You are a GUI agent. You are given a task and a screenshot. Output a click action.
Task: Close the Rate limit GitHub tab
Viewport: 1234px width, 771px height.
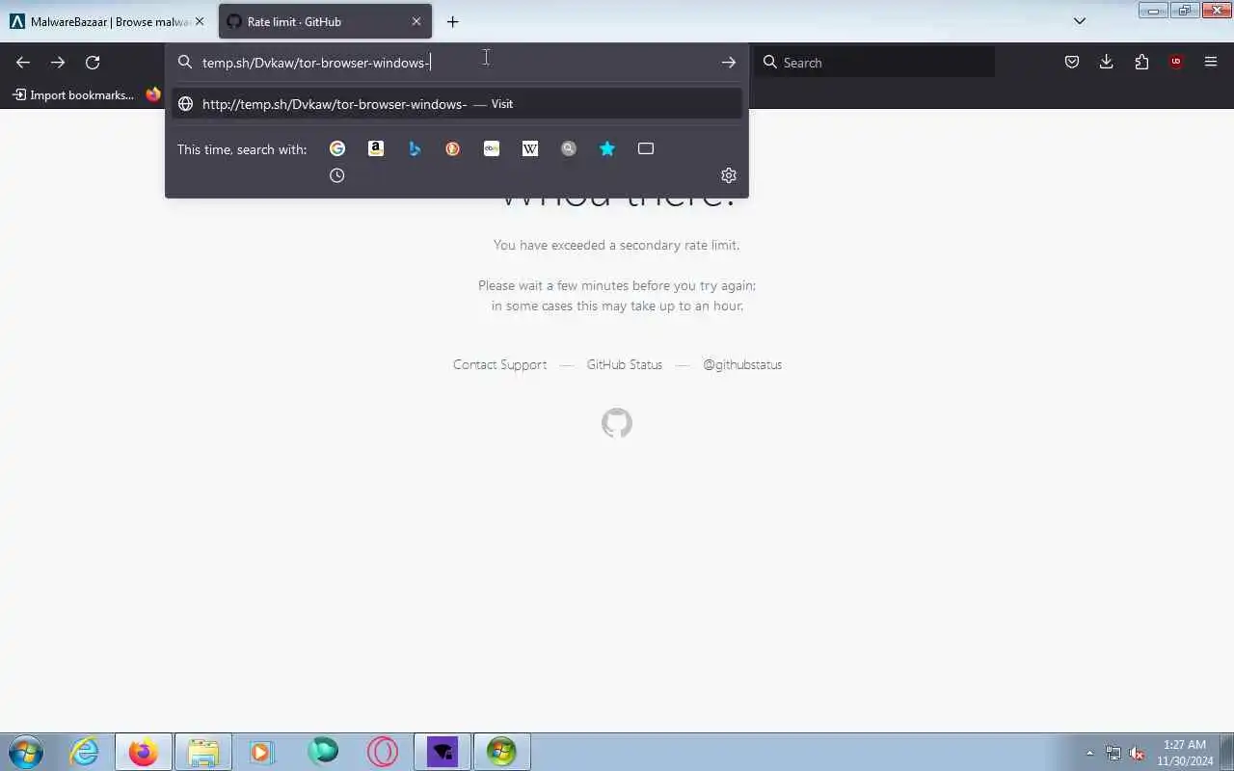pyautogui.click(x=416, y=21)
